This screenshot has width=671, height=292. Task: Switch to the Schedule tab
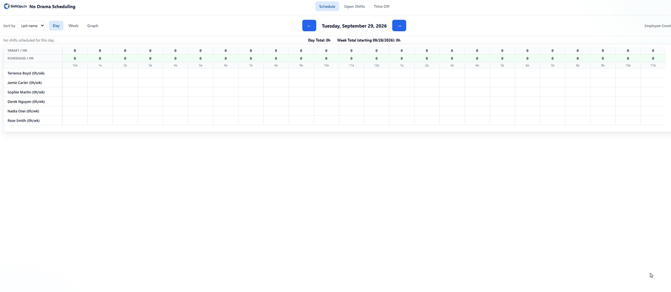point(327,7)
